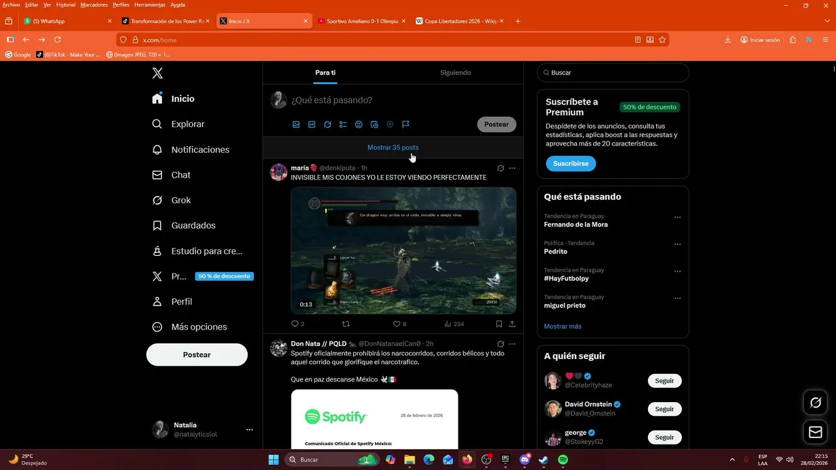Open Notificaciones bell in sidebar

[190, 149]
